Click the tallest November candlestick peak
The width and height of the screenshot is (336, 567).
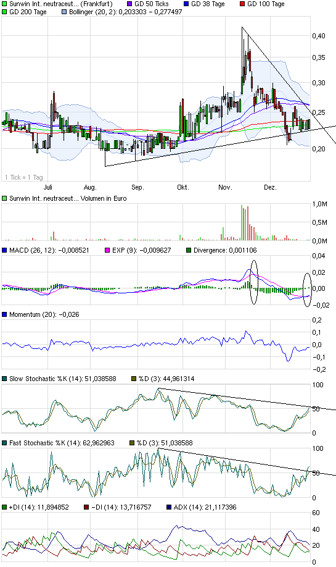(242, 28)
